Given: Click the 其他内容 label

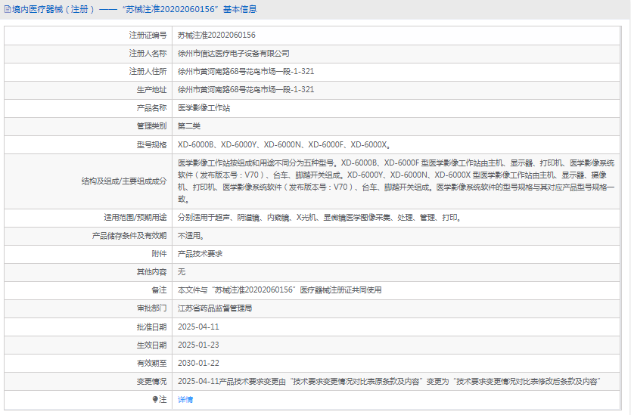Looking at the screenshot, I should (151, 272).
